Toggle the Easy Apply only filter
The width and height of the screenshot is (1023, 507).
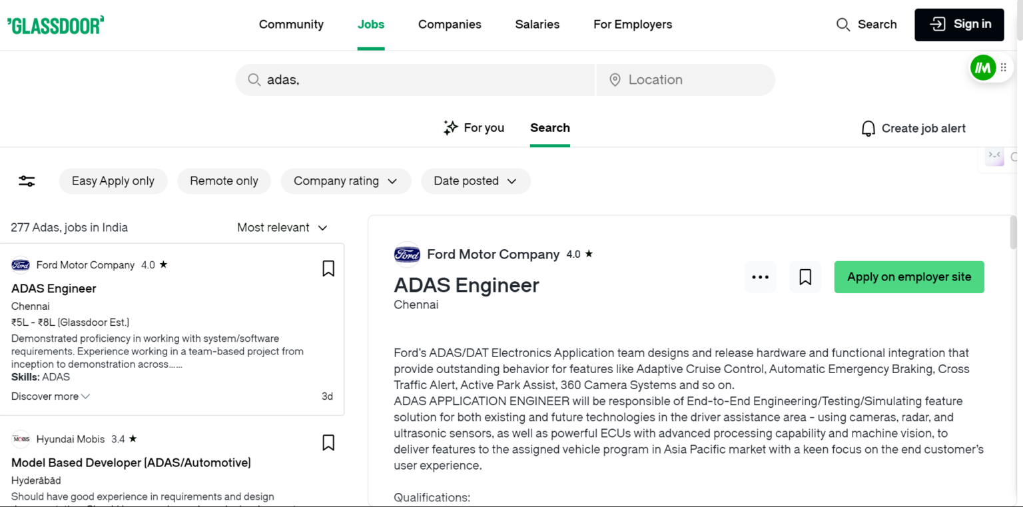click(x=113, y=181)
